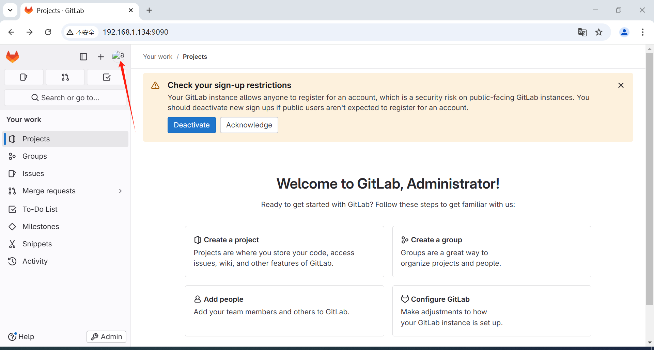Click the Create a group icon

[405, 240]
